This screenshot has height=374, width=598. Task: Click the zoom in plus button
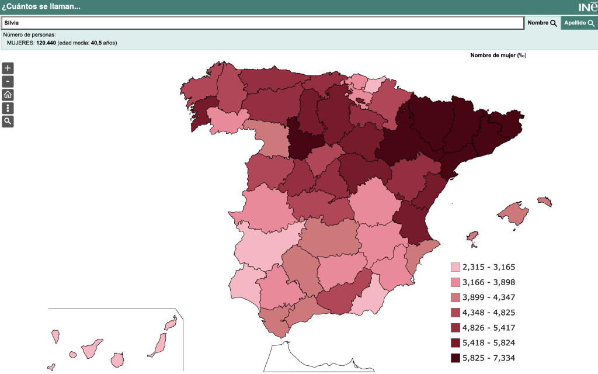(x=8, y=68)
